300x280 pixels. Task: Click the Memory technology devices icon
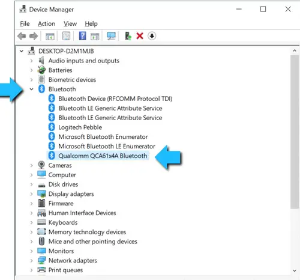click(x=41, y=232)
